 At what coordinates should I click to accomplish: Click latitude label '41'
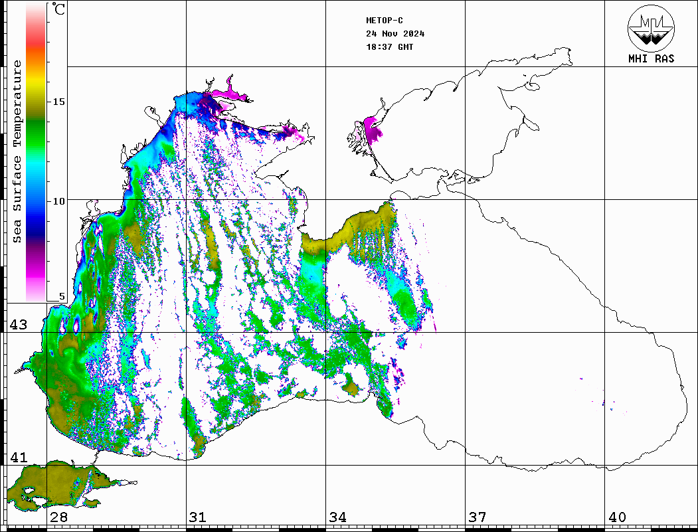(x=19, y=457)
